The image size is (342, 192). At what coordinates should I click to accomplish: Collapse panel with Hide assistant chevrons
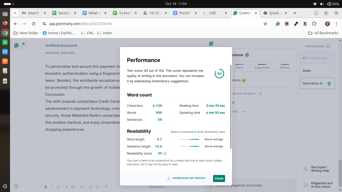pyautogui.click(x=328, y=46)
